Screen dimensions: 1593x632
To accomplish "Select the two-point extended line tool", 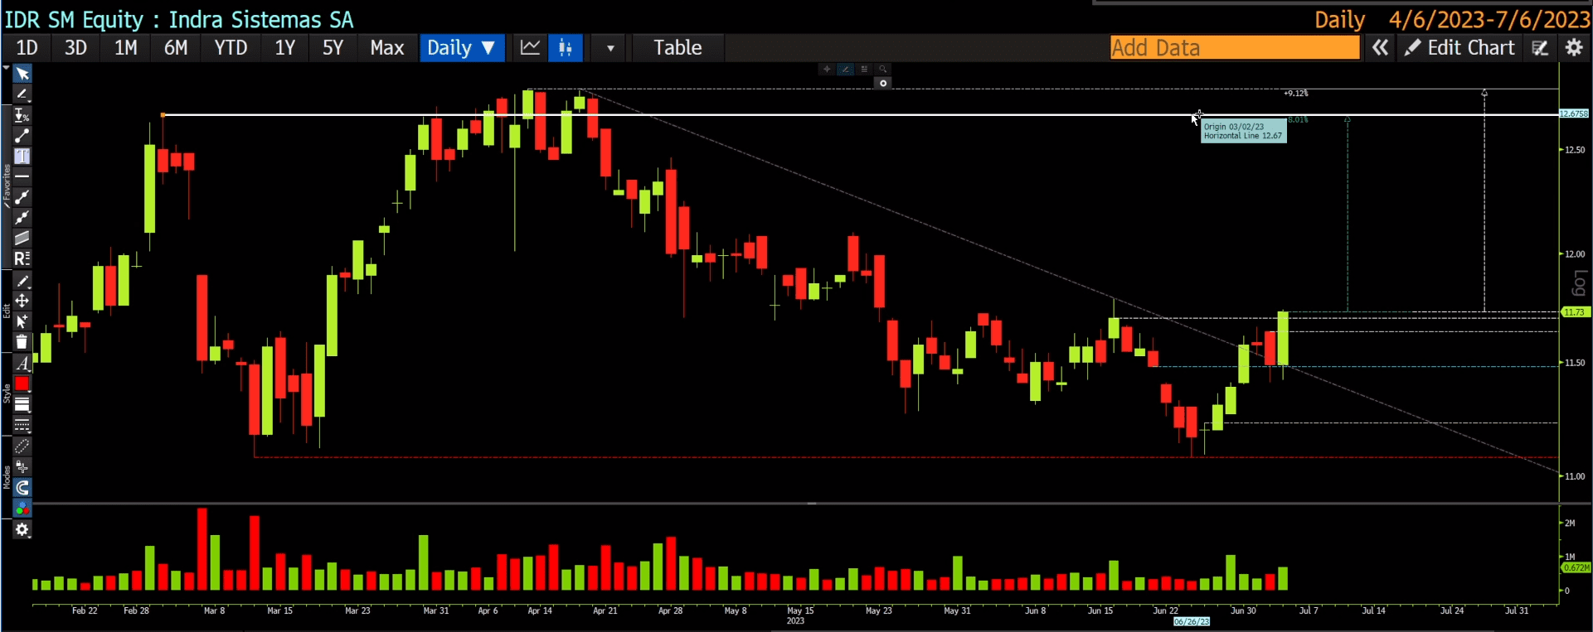I will pos(22,197).
